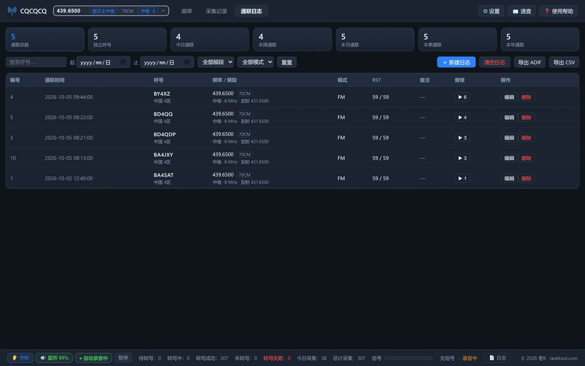Select the 通联日志 tab
This screenshot has width=585, height=366.
pos(251,11)
